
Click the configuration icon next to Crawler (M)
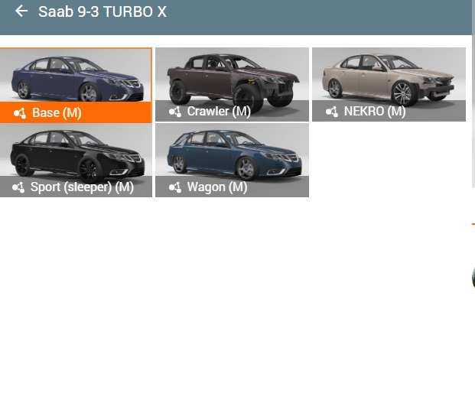[x=175, y=112]
